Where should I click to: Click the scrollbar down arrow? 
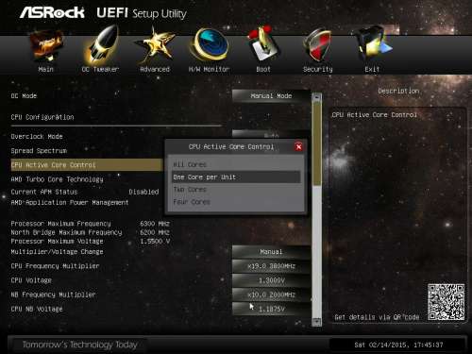[x=317, y=322]
